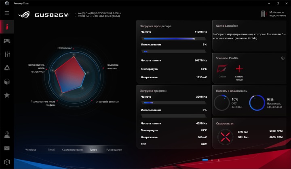Open the envelope news icon

click(x=7, y=148)
